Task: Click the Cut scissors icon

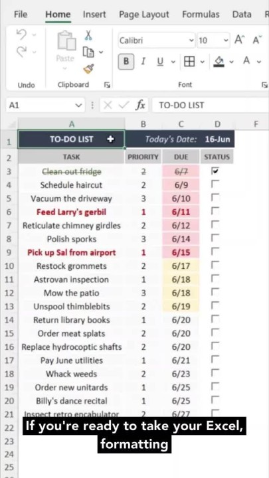Action: coord(88,35)
